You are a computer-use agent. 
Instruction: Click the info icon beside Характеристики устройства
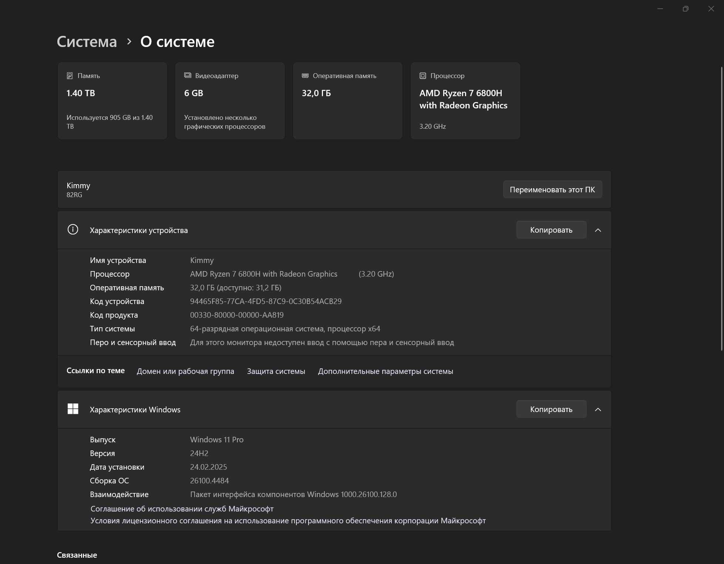(73, 230)
